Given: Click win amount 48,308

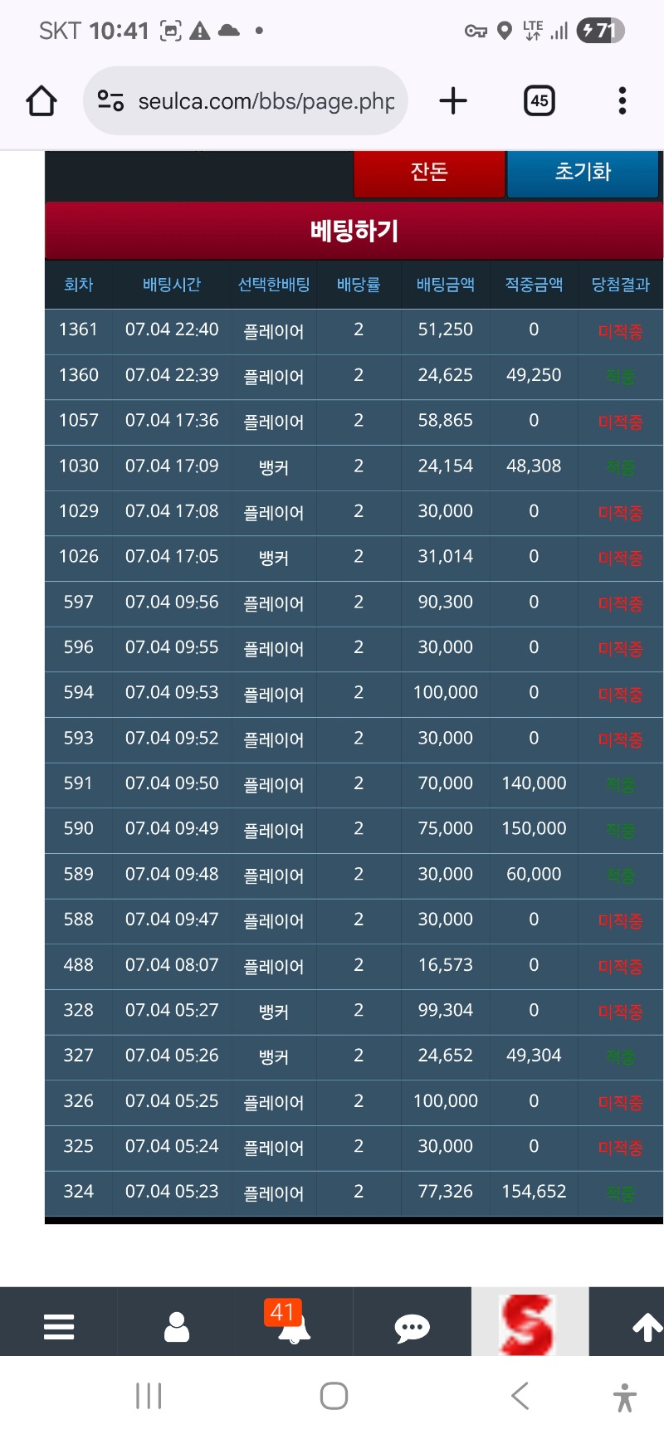Looking at the screenshot, I should click(535, 466).
